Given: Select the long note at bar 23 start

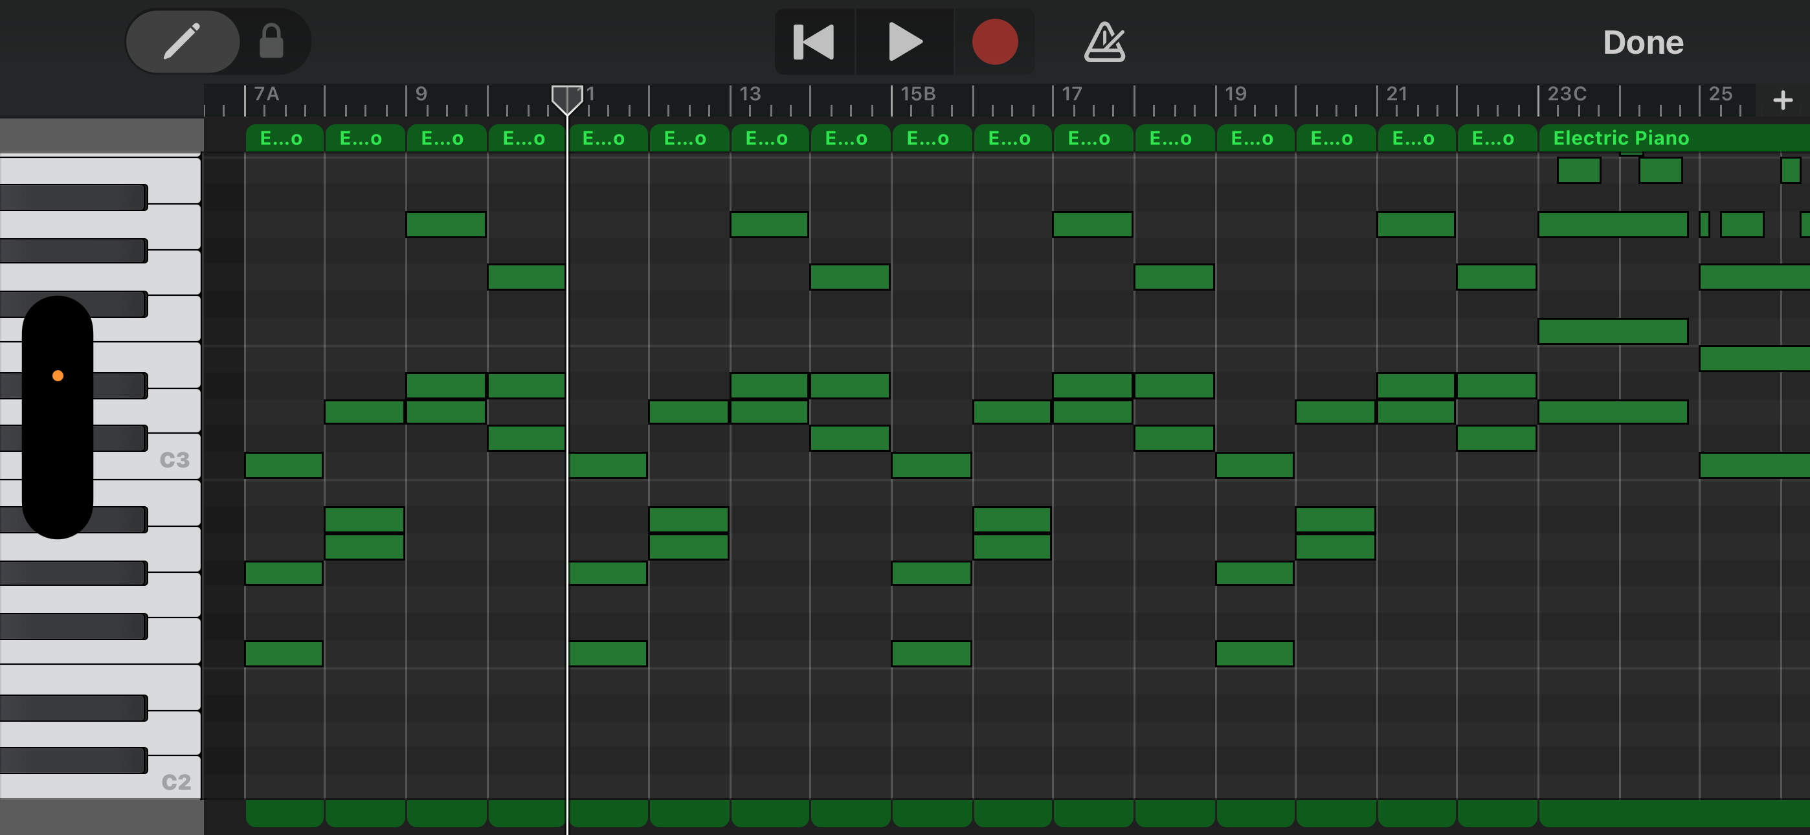Looking at the screenshot, I should 1612,225.
